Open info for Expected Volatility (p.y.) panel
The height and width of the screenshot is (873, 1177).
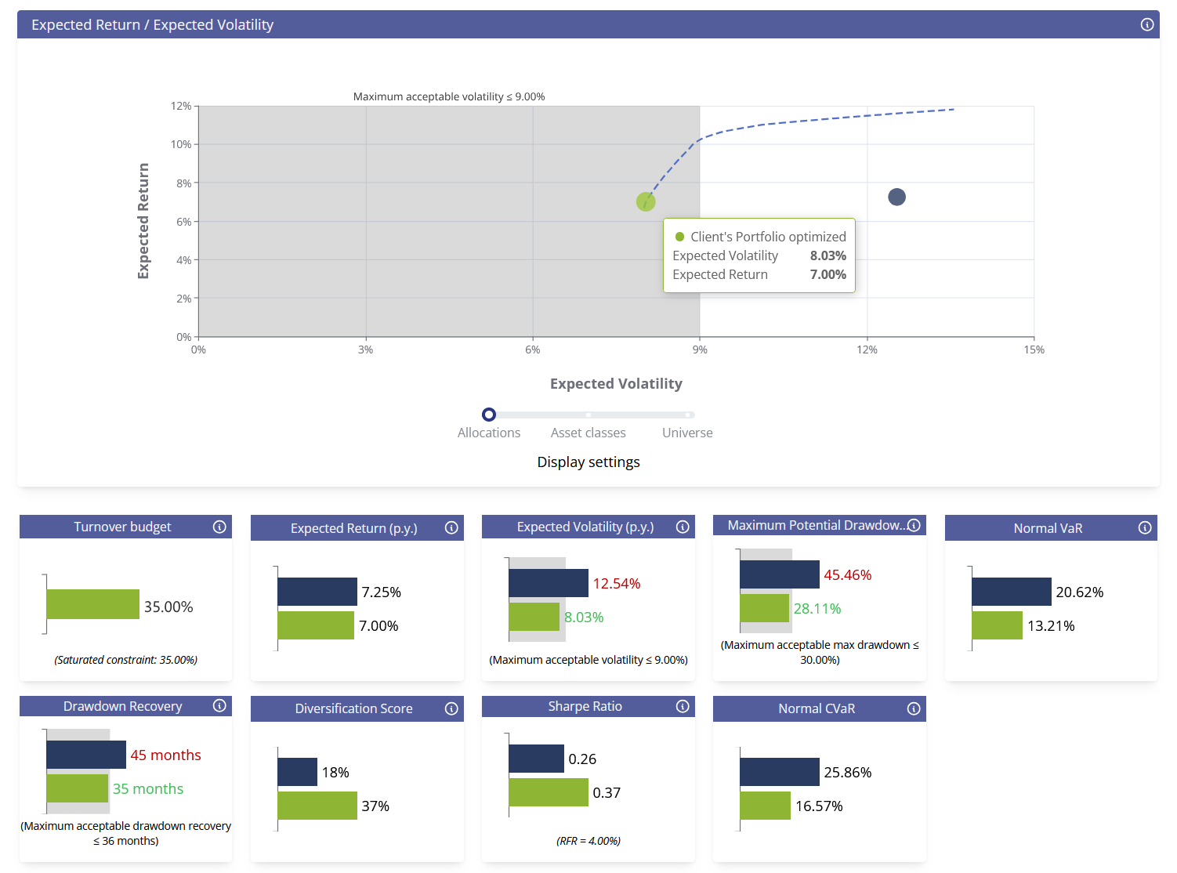click(683, 527)
